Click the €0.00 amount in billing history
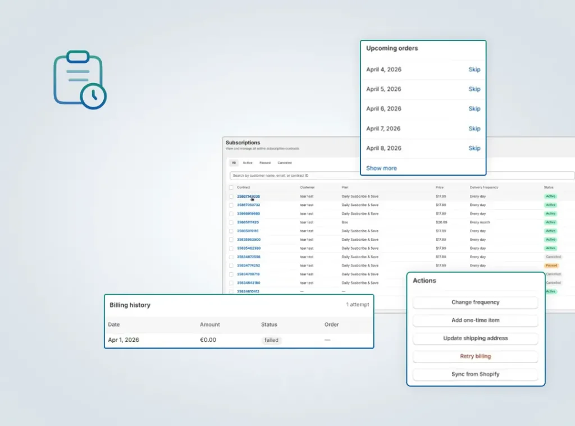Screen dimensions: 575x426 coord(208,340)
